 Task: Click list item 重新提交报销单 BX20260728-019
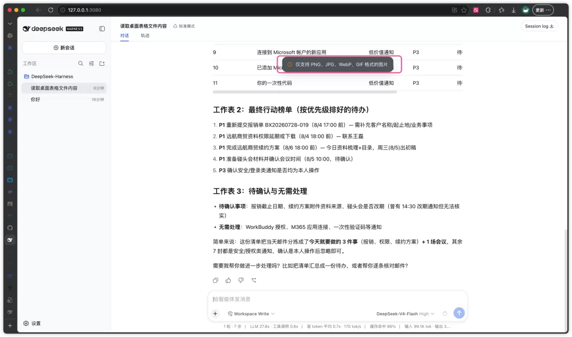[326, 125]
